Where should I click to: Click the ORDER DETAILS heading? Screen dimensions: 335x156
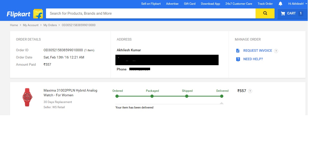28,39
